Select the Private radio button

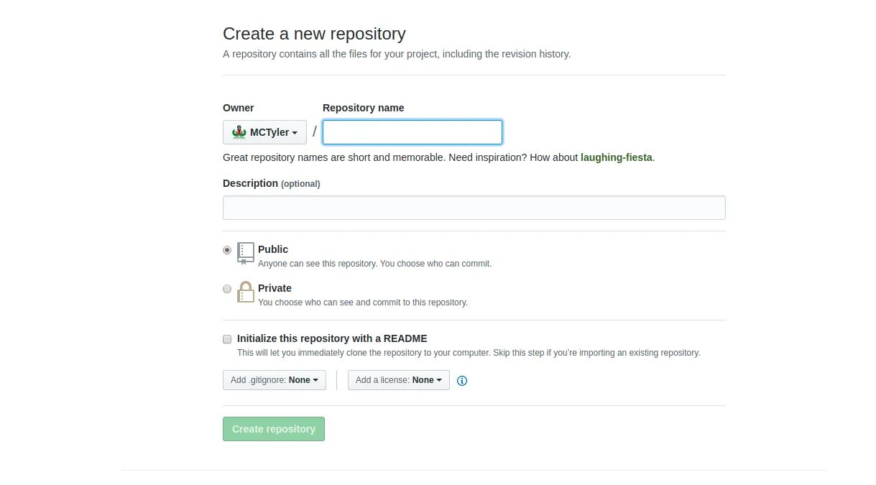tap(227, 289)
